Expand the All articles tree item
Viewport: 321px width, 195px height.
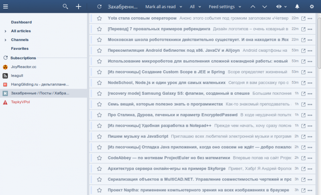click(x=5, y=31)
